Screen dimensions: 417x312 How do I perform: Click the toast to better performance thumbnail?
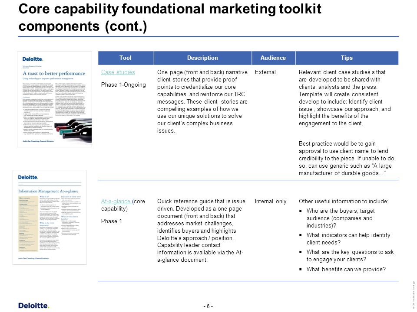[55, 99]
